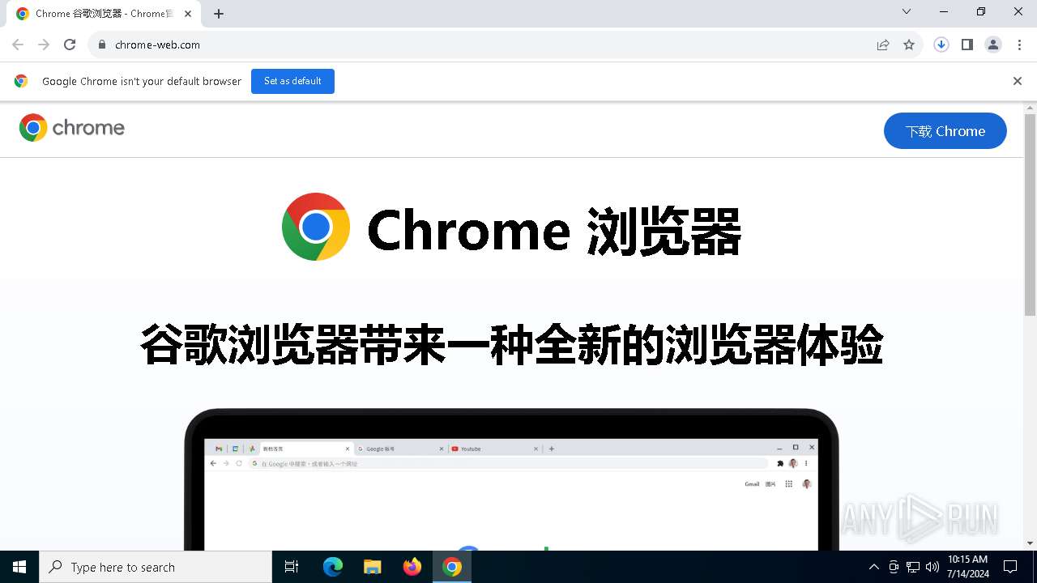1037x583 pixels.
Task: Click the 下载 Chrome button
Action: coord(945,131)
